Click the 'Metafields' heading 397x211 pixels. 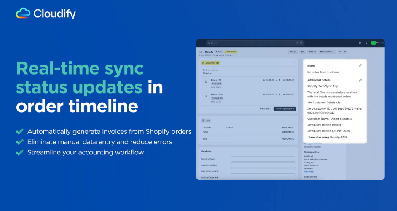[206, 151]
